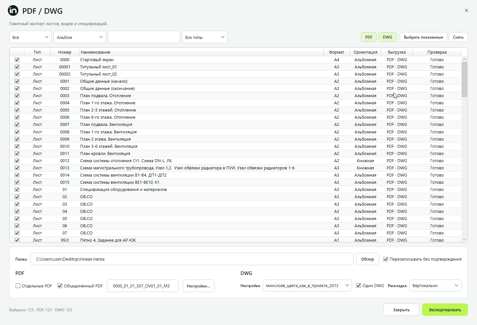Click the app logo beside PDF / DWG title
The image size is (477, 325).
click(x=13, y=10)
